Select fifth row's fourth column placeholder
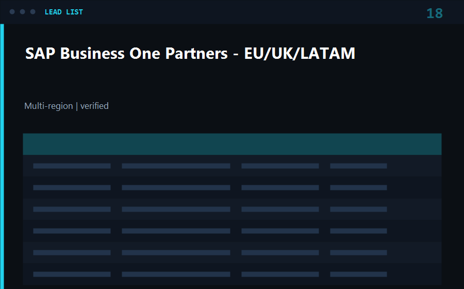464x289 pixels. click(358, 252)
